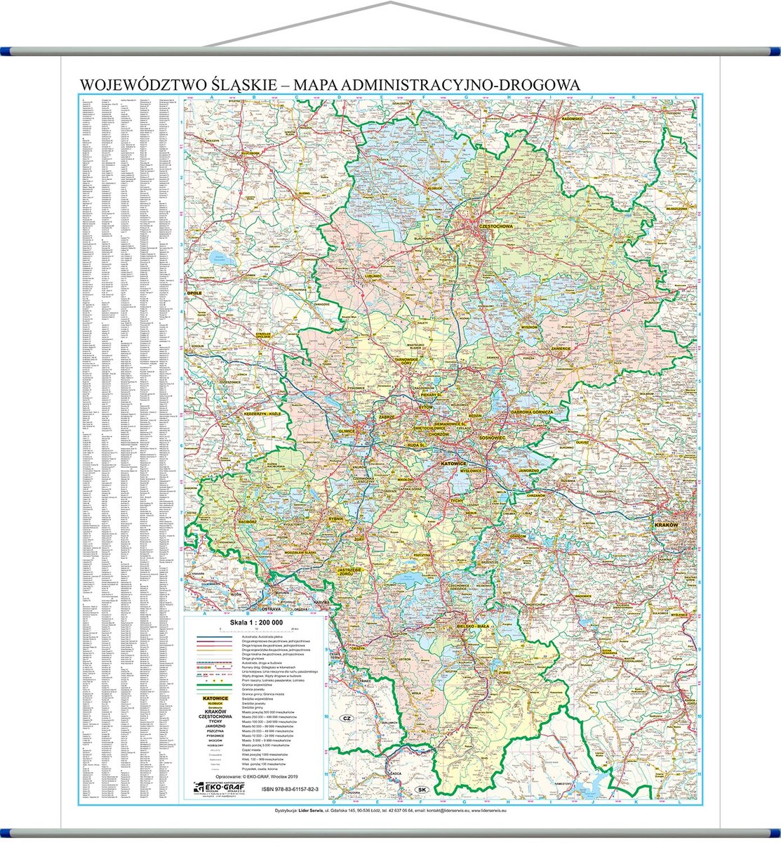Image resolution: width=781 pixels, height=843 pixels.
Task: Click the SIEMIANOWICE ŚL. label
Action: coord(450,424)
